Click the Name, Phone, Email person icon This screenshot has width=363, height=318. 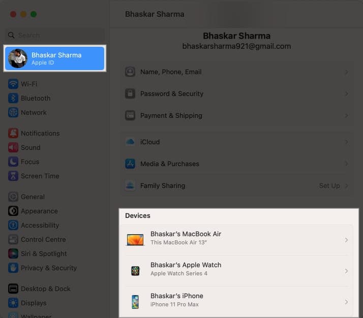(130, 72)
